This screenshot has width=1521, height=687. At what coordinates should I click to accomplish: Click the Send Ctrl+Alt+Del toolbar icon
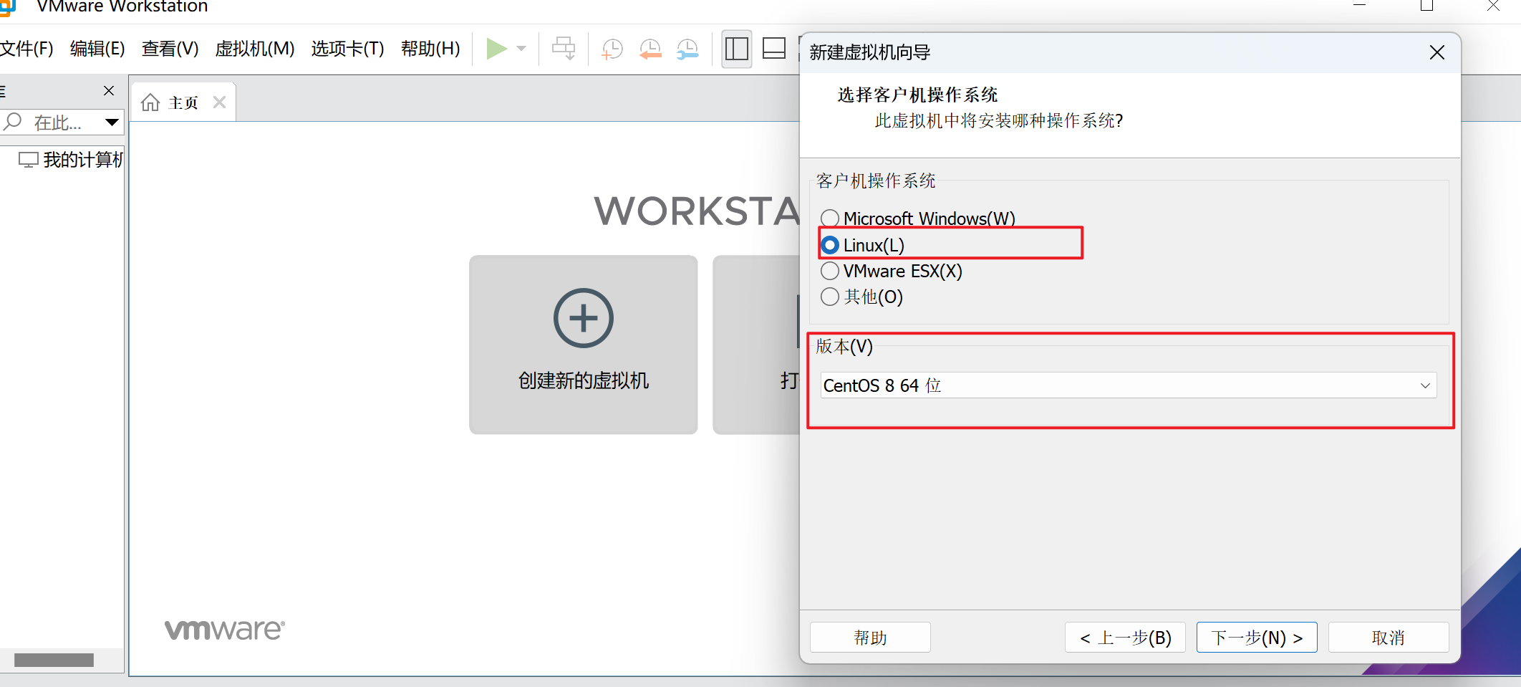pyautogui.click(x=564, y=49)
